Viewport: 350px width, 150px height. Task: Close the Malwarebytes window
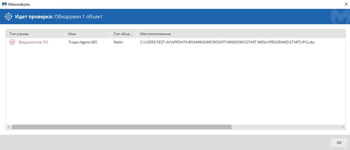tap(346, 4)
